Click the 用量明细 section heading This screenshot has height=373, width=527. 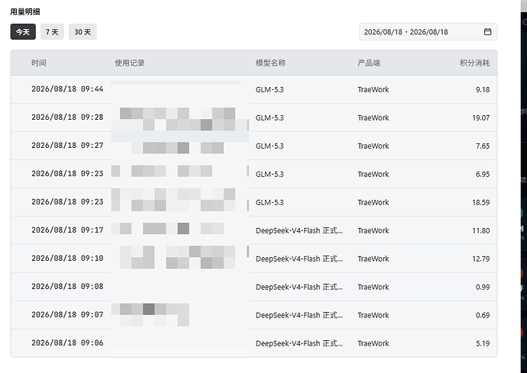click(x=25, y=11)
